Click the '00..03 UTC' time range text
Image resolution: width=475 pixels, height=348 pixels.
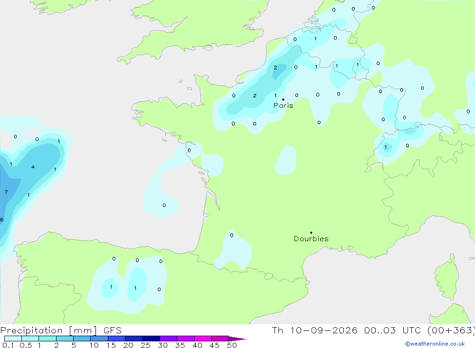[x=392, y=330]
